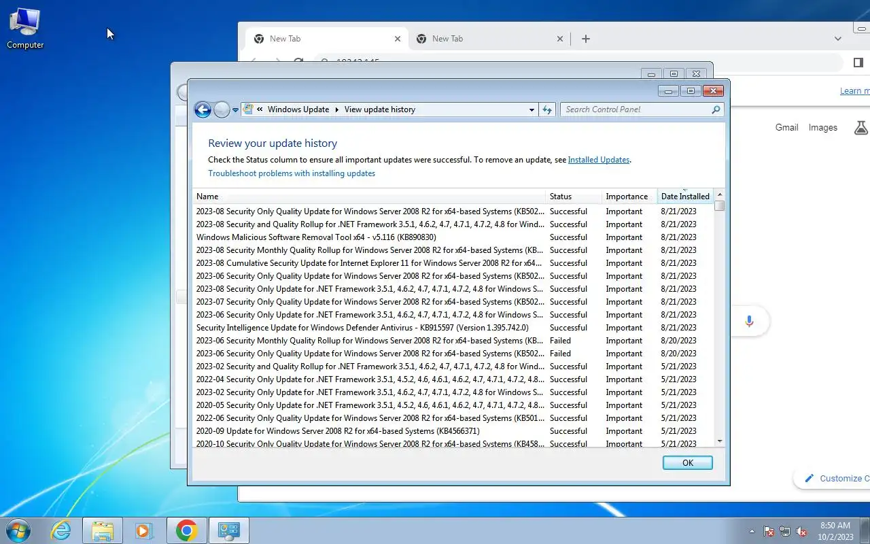Click the list scroll down arrow
870x544 pixels.
720,441
